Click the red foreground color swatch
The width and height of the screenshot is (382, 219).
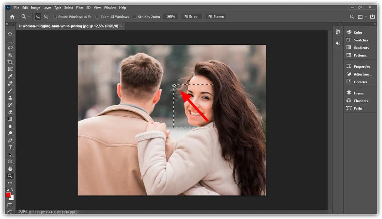[x=9, y=195]
